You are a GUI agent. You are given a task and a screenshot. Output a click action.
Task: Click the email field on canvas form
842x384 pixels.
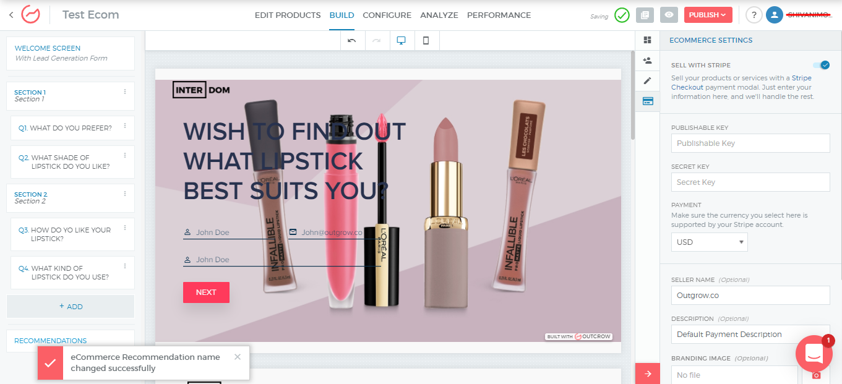coord(335,233)
